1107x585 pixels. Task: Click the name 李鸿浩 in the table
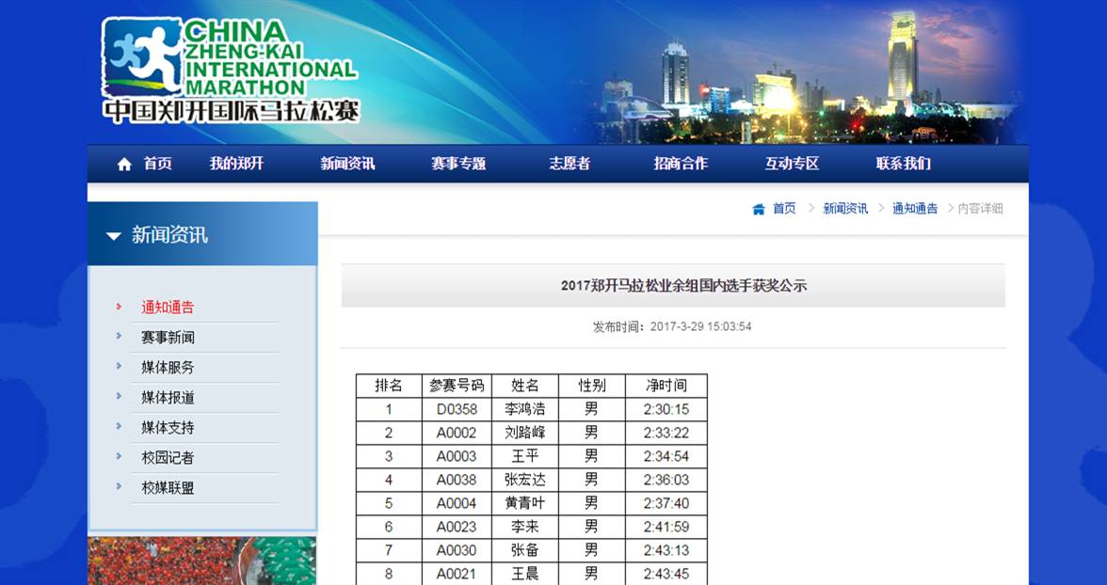click(524, 409)
